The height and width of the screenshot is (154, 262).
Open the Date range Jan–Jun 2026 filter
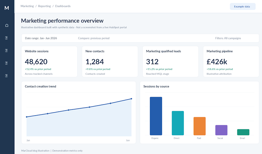tap(41, 38)
